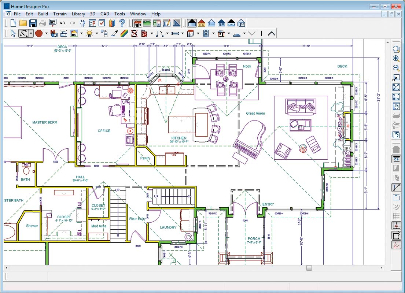This screenshot has width=405, height=293.
Task: Open dropdown beside the electrical outlet tool
Action: [213, 33]
